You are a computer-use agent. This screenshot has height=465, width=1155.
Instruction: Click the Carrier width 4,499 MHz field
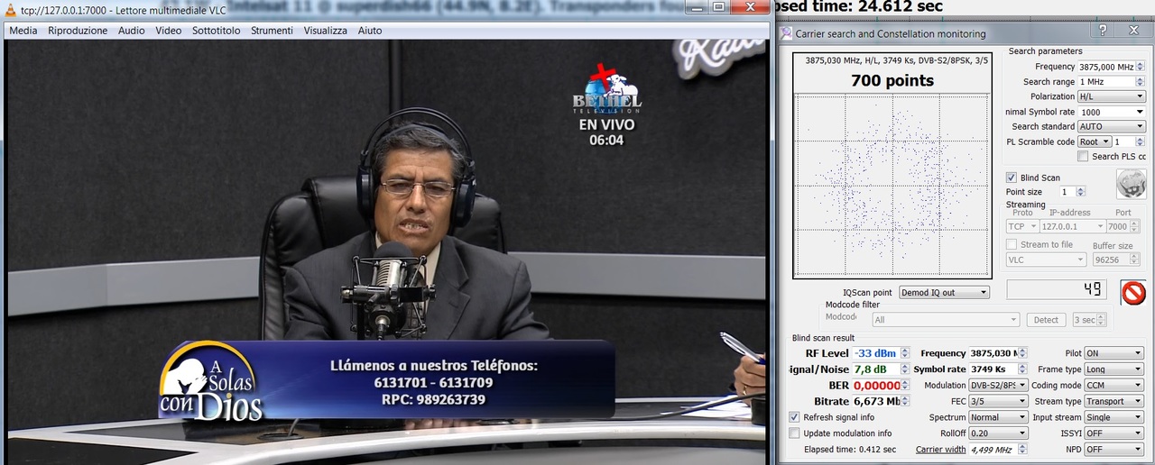point(998,449)
